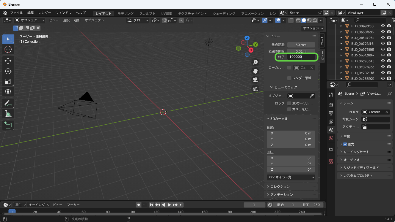
Task: Select the Move tool in the toolbar
Action: [x=8, y=60]
